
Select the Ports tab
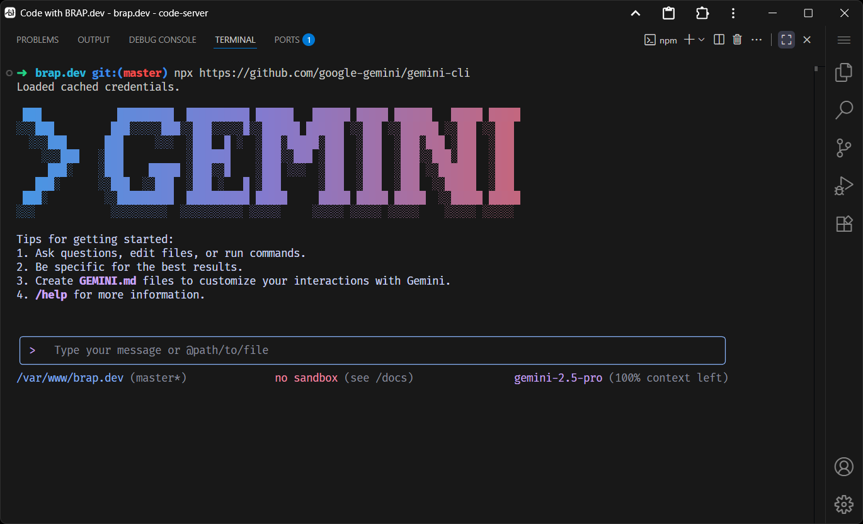pos(287,40)
